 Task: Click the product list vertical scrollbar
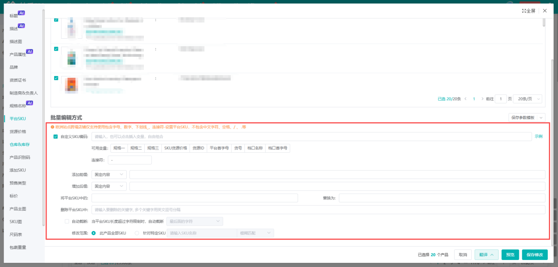tap(544, 22)
